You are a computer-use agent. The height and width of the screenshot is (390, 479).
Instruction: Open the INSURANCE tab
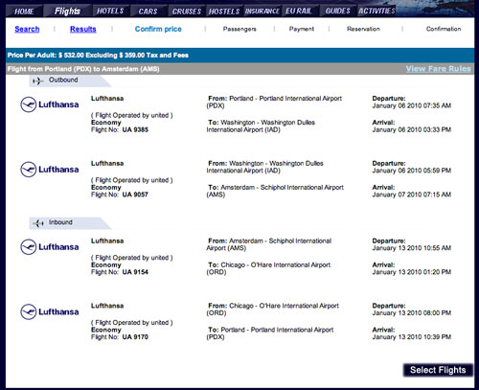[262, 11]
